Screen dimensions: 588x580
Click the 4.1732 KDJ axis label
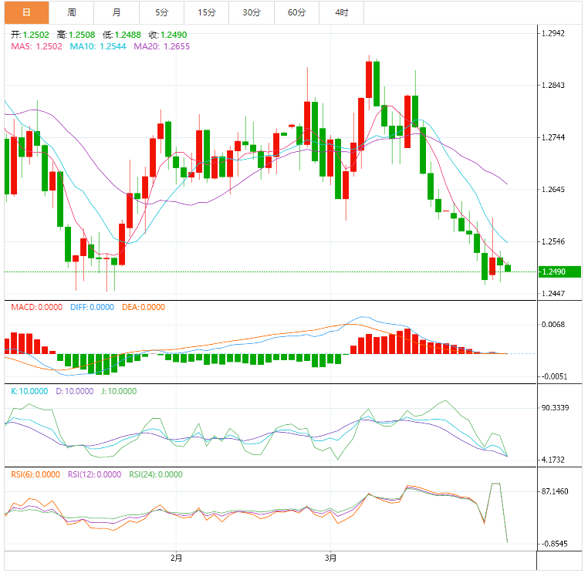[553, 460]
